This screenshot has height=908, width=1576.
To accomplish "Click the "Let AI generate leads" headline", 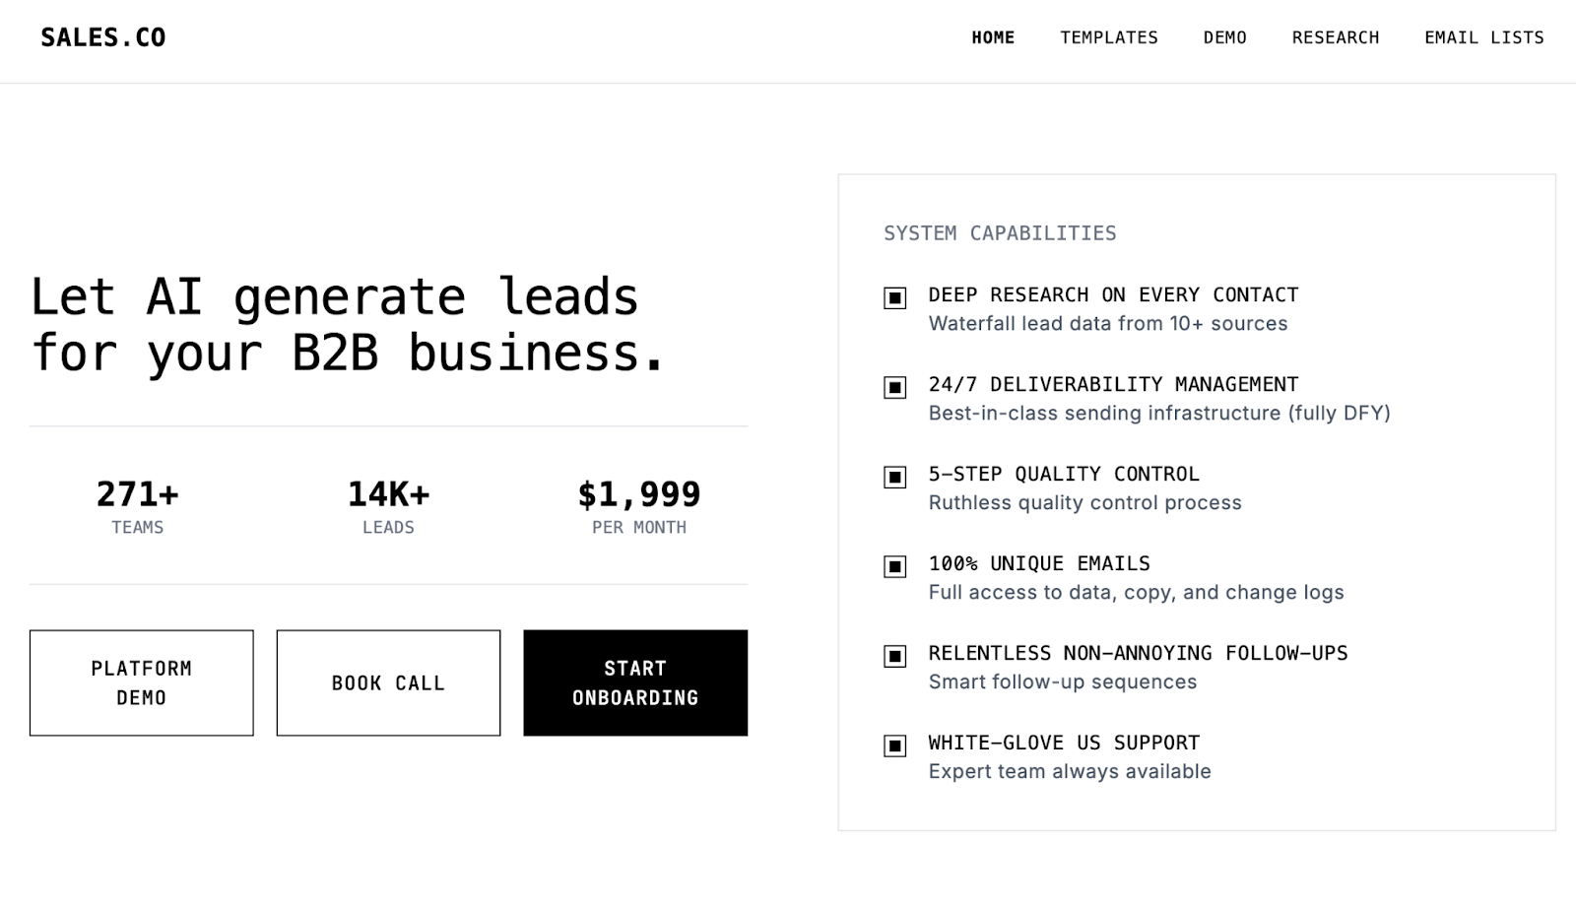I will point(349,324).
